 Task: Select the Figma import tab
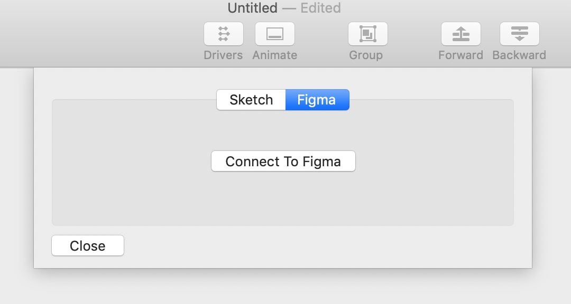317,100
